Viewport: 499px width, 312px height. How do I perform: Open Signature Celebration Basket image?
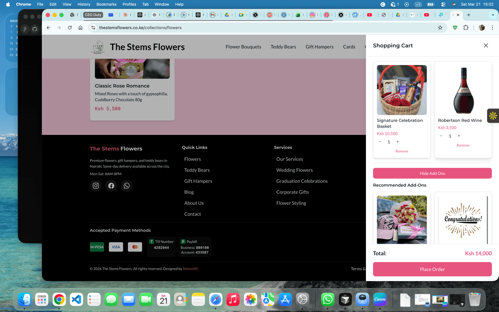pyautogui.click(x=402, y=90)
